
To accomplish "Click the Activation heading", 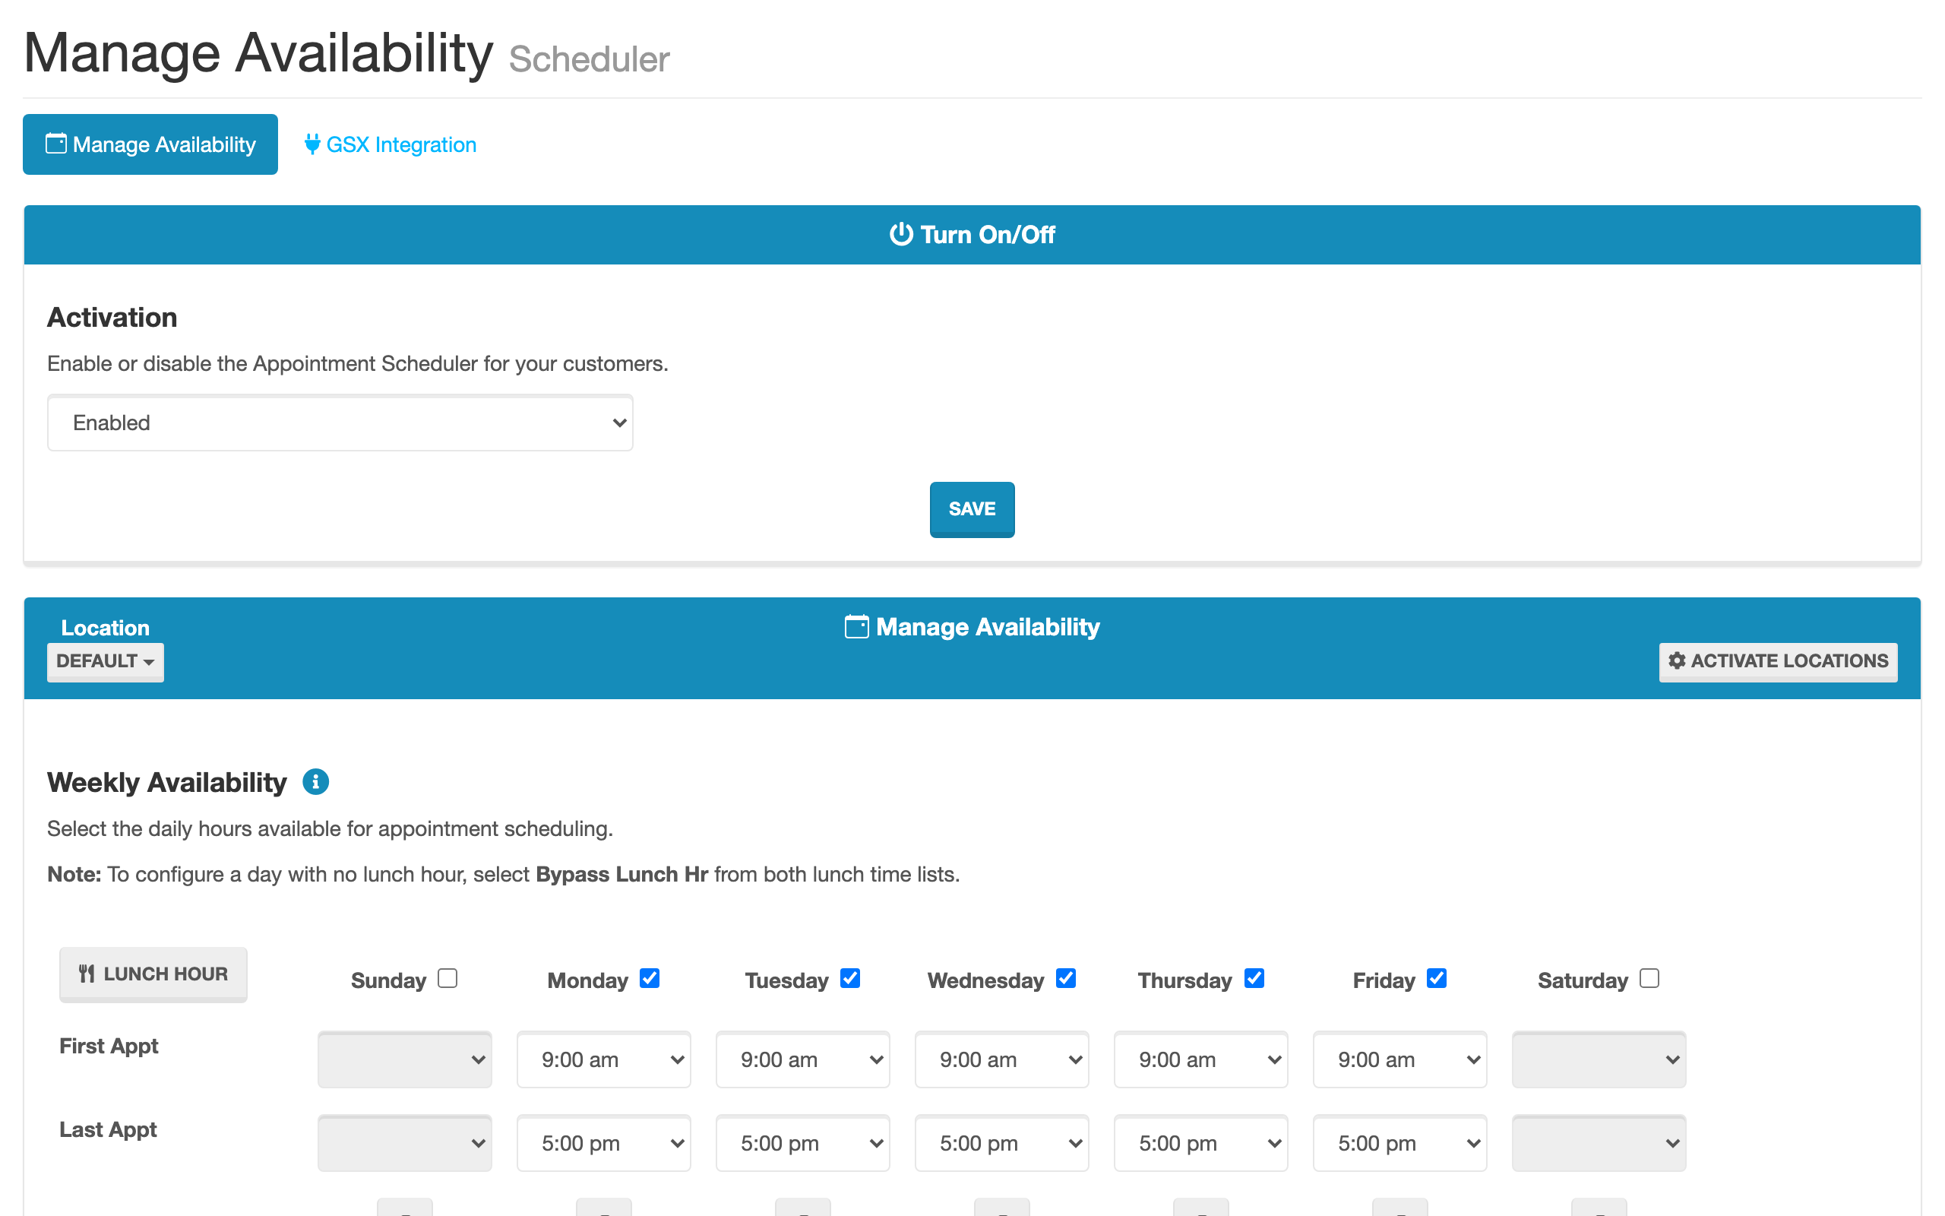I will (112, 317).
